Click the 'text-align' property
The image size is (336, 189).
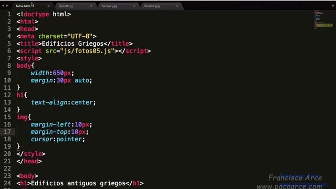click(49, 102)
